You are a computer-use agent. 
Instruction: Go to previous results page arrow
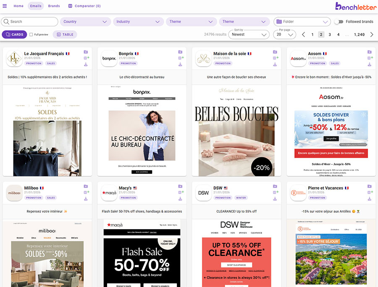pyautogui.click(x=303, y=34)
